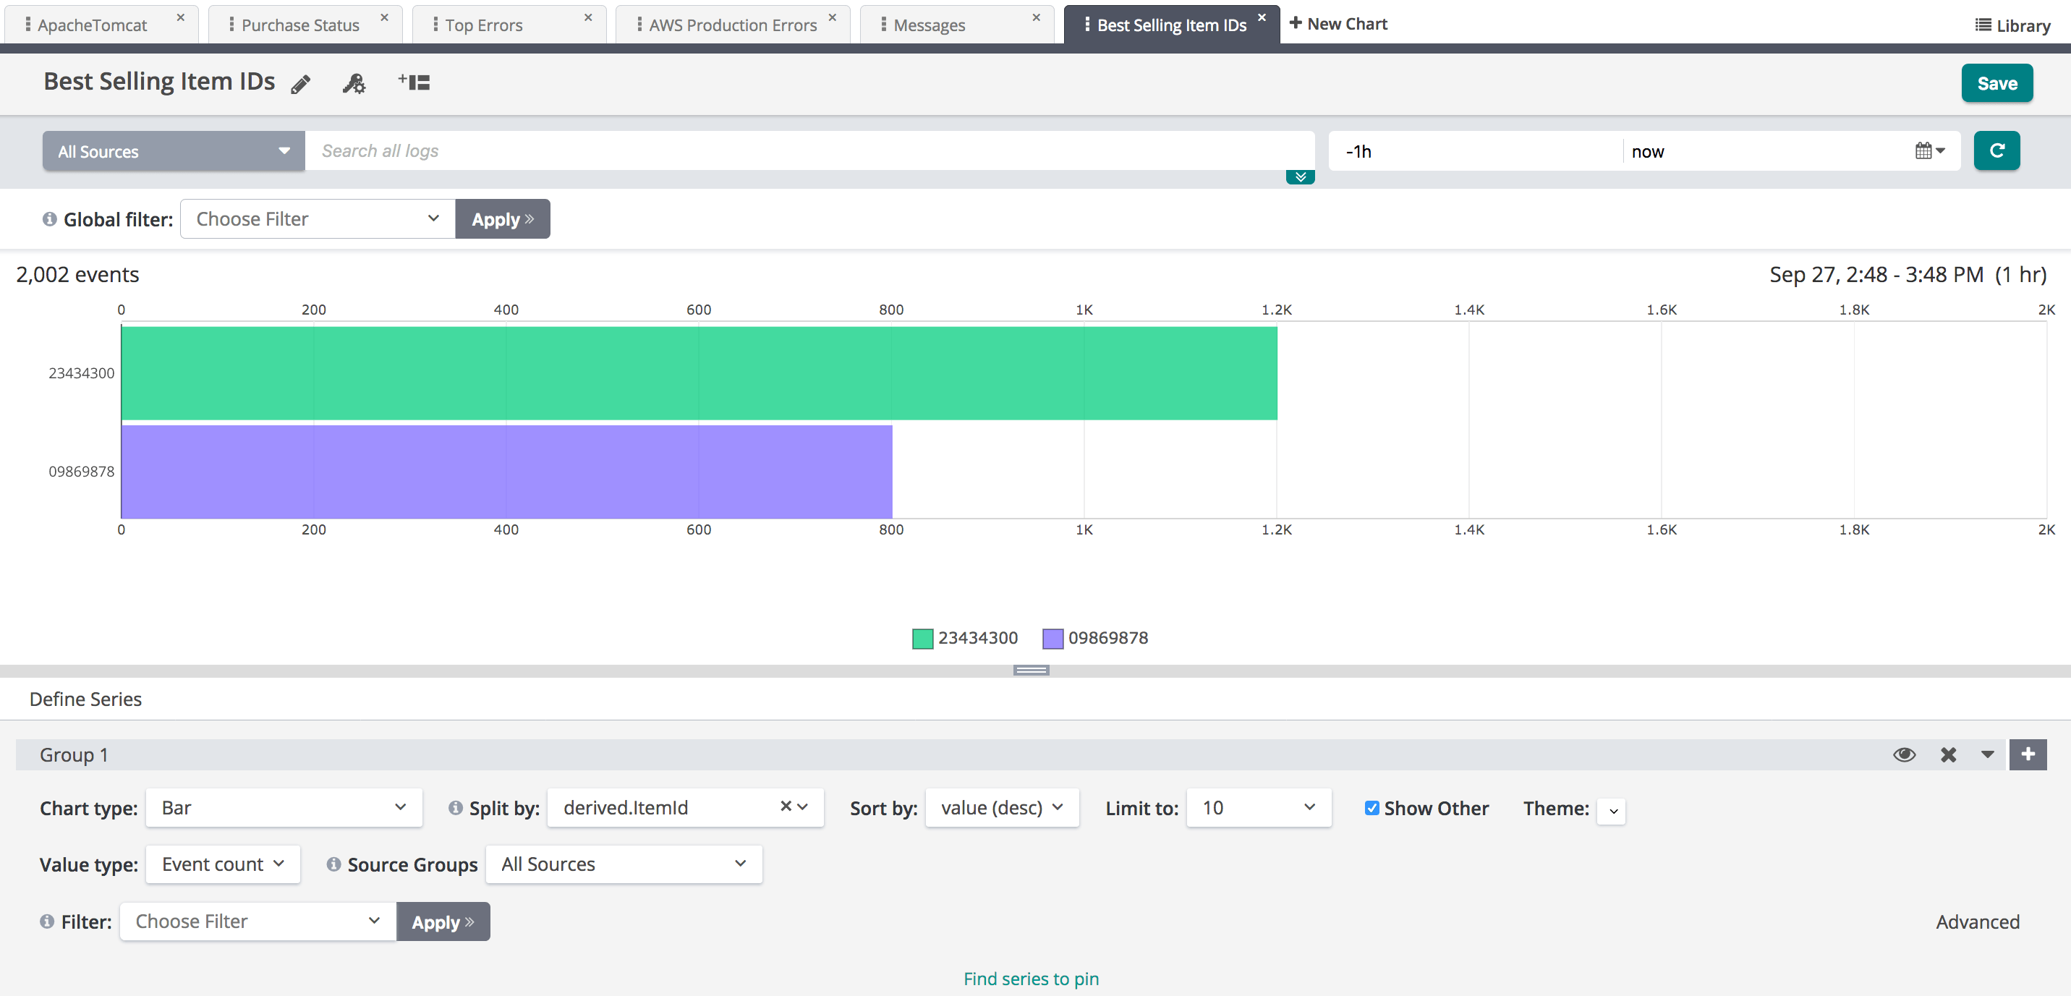
Task: Click the teal refresh button
Action: pyautogui.click(x=1996, y=151)
